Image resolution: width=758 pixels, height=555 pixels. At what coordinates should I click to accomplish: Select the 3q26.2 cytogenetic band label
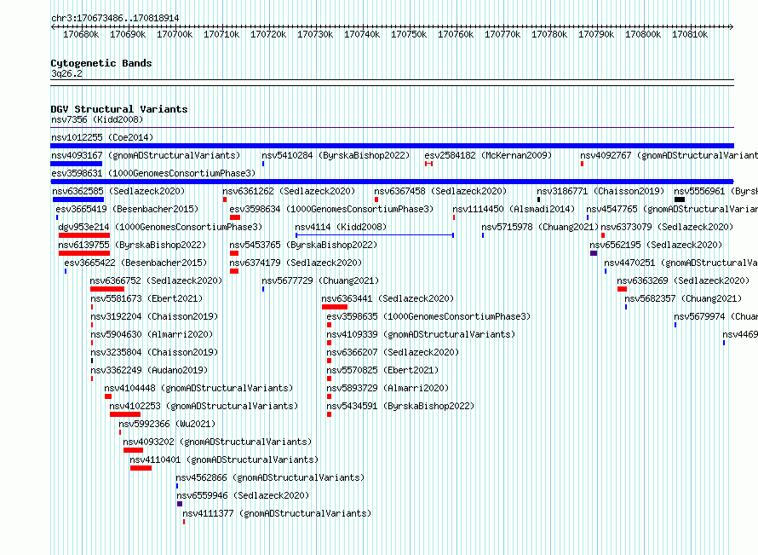tap(66, 73)
